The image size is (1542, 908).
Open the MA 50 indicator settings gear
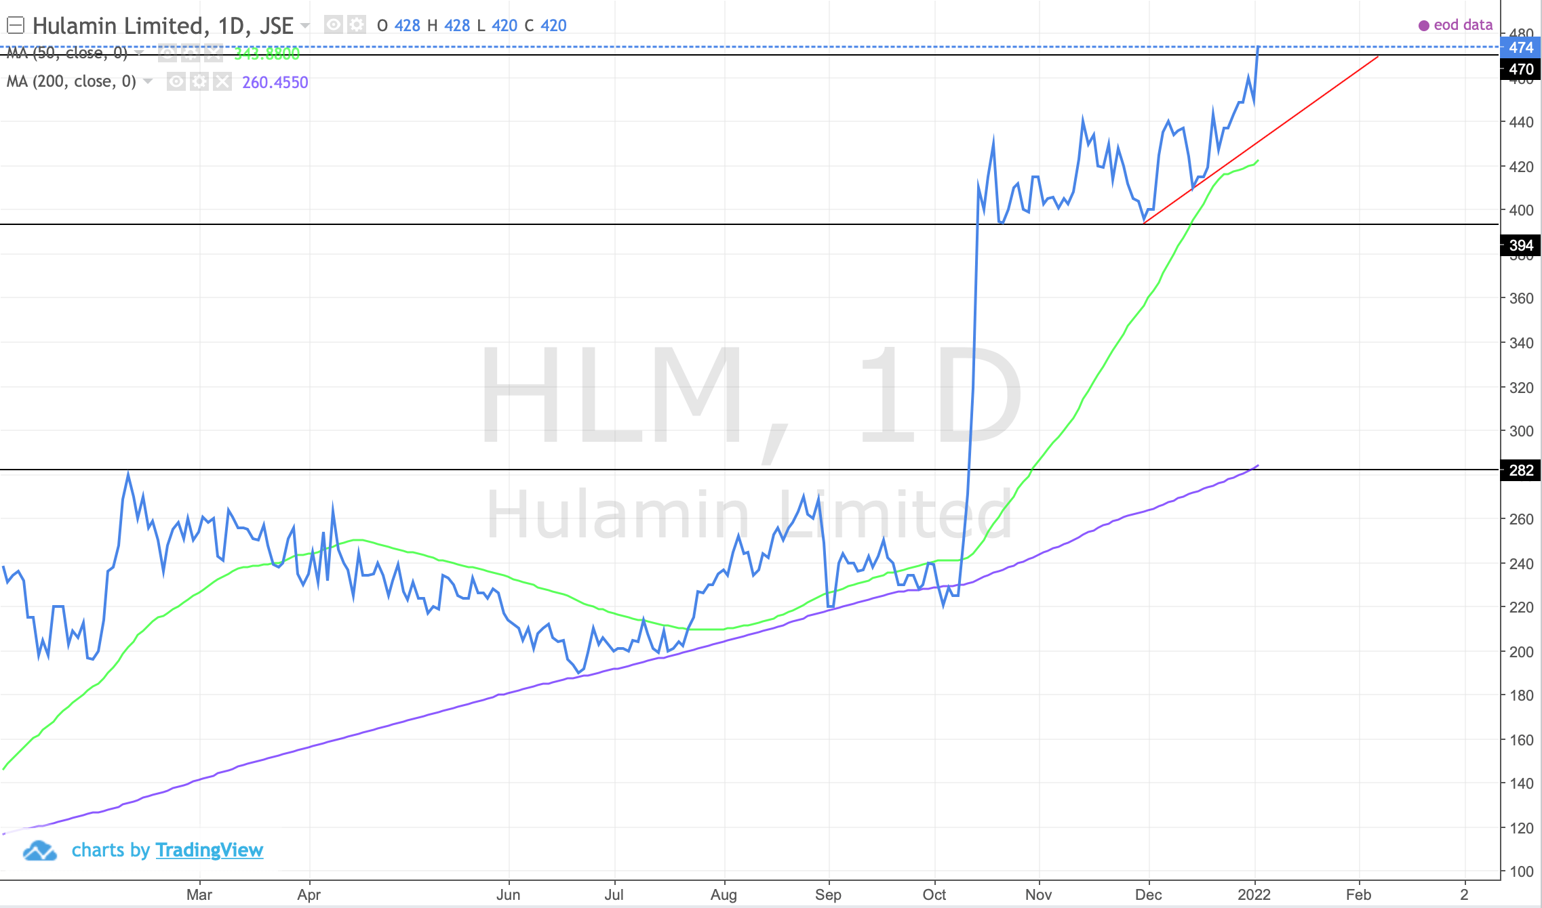pos(190,53)
